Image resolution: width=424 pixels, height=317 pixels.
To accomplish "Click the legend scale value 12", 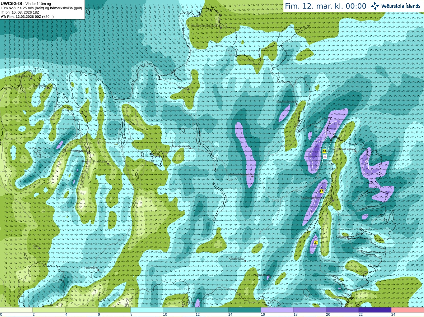I will pyautogui.click(x=197, y=315).
